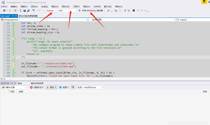Screen dimensions: 210x125
Task: Open the Help (H) menu
Action: [119, 6]
